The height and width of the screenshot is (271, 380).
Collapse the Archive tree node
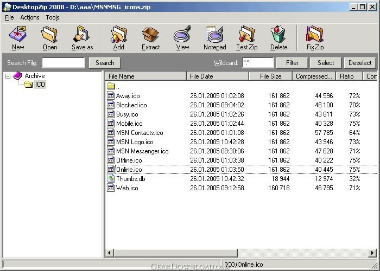8,76
